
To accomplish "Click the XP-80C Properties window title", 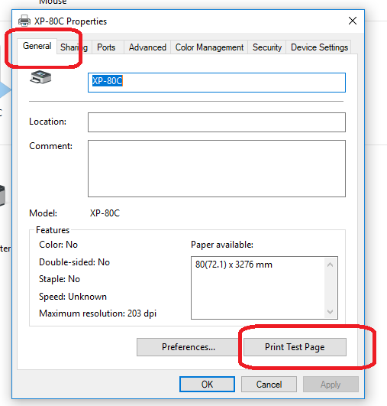I will (x=70, y=21).
